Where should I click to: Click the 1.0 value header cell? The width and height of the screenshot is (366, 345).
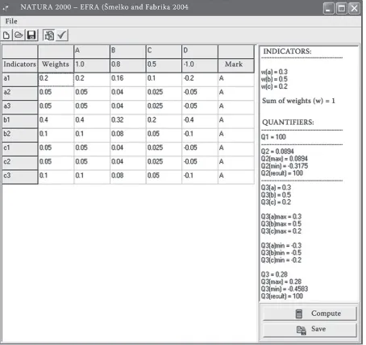tap(92, 65)
